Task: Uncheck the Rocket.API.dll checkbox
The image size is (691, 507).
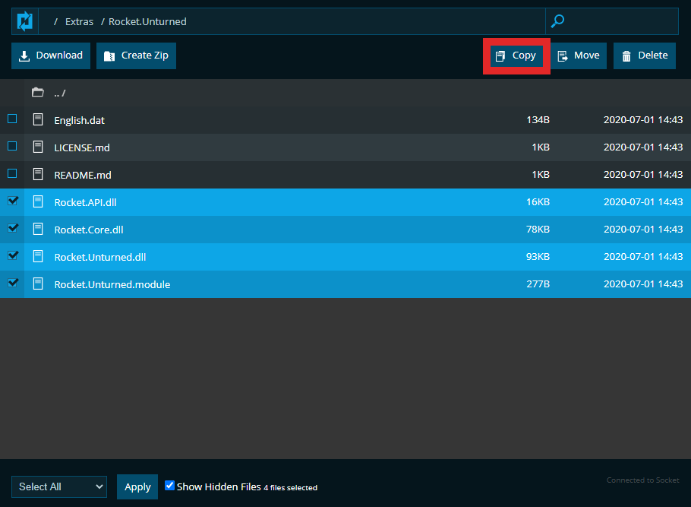Action: pos(12,201)
